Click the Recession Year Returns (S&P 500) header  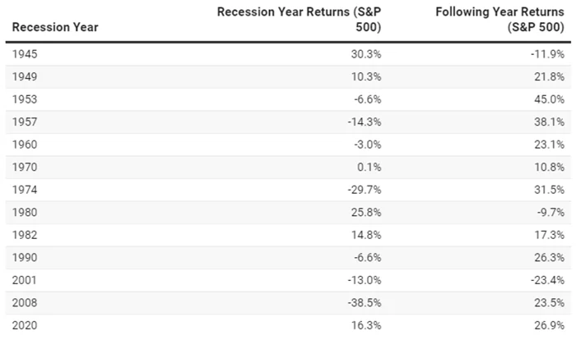tap(299, 19)
